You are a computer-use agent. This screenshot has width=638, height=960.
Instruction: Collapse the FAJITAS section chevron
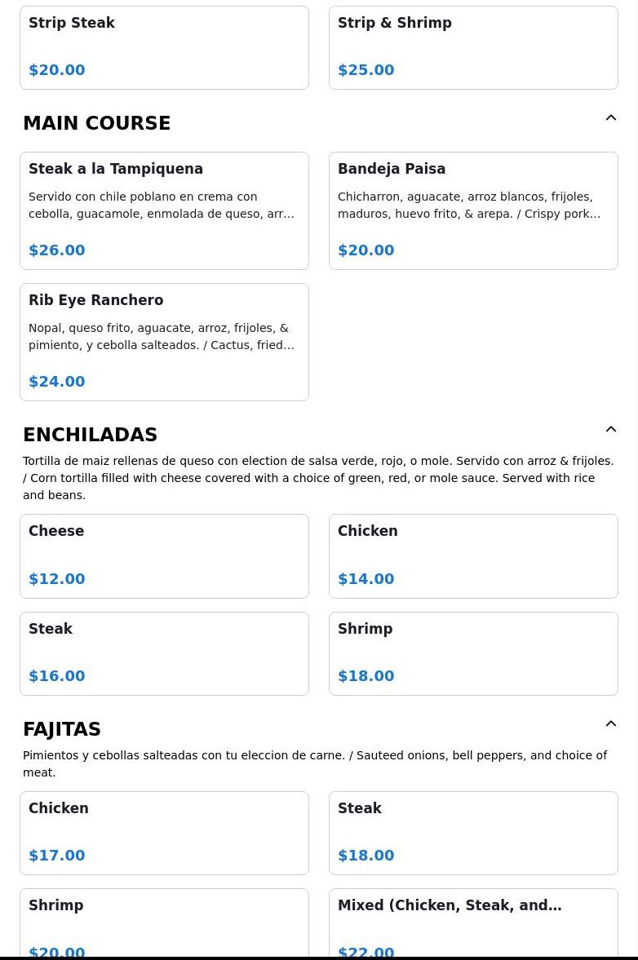coord(610,723)
